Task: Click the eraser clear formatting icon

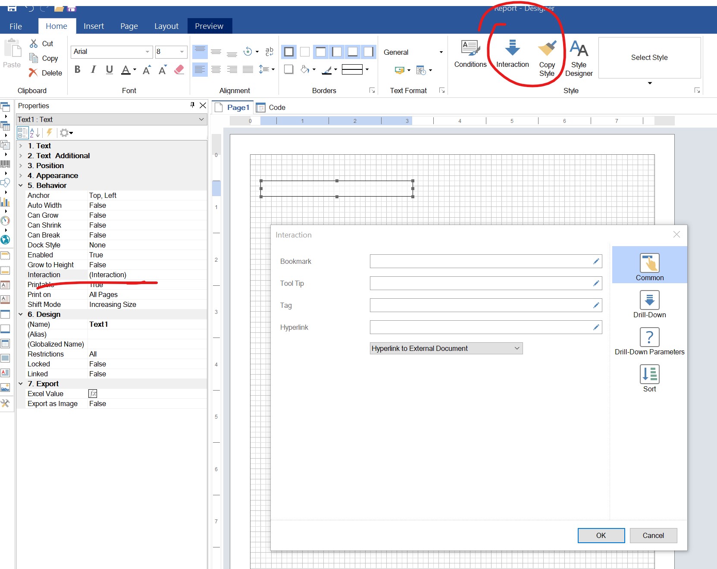Action: [x=179, y=69]
